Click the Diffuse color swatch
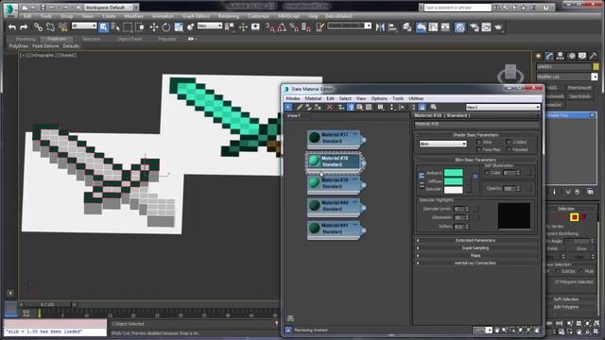Viewport: 605px width, 340px height. [454, 181]
